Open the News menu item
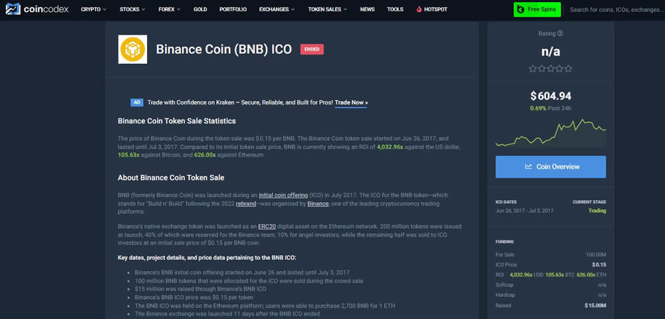Image resolution: width=665 pixels, height=319 pixels. coord(367,10)
